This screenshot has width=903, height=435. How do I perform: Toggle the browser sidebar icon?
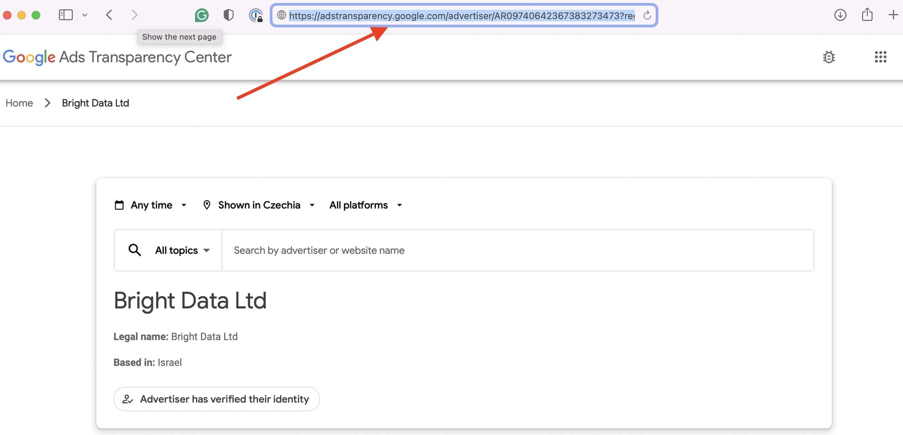tap(65, 15)
